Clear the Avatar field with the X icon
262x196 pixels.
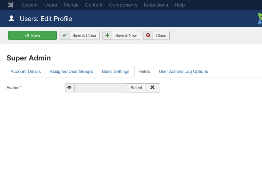(x=153, y=88)
